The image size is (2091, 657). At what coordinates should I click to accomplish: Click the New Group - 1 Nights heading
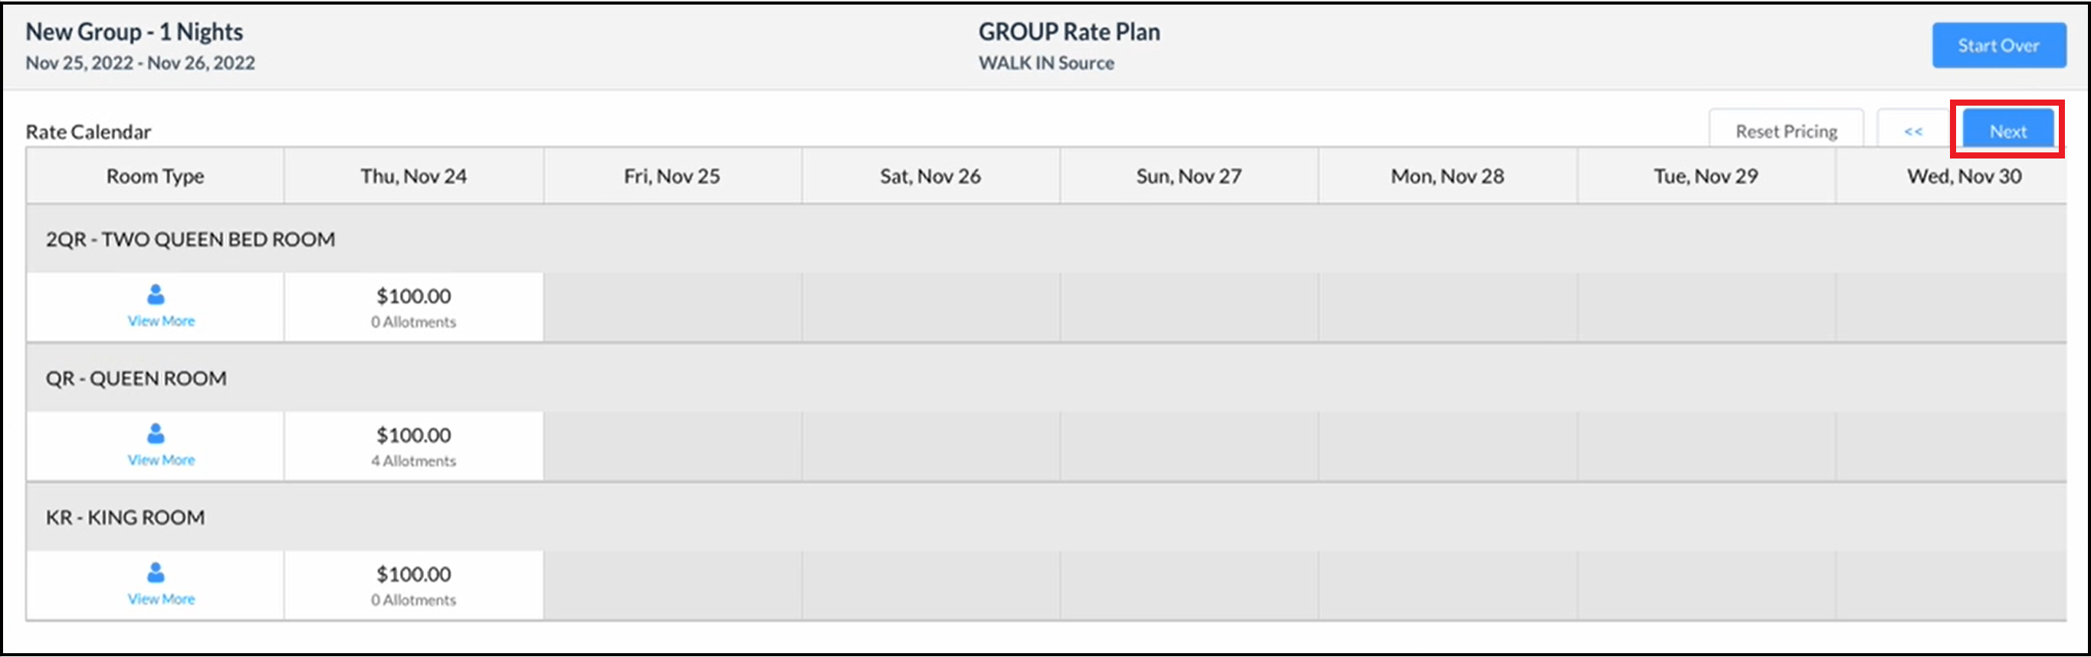tap(134, 31)
